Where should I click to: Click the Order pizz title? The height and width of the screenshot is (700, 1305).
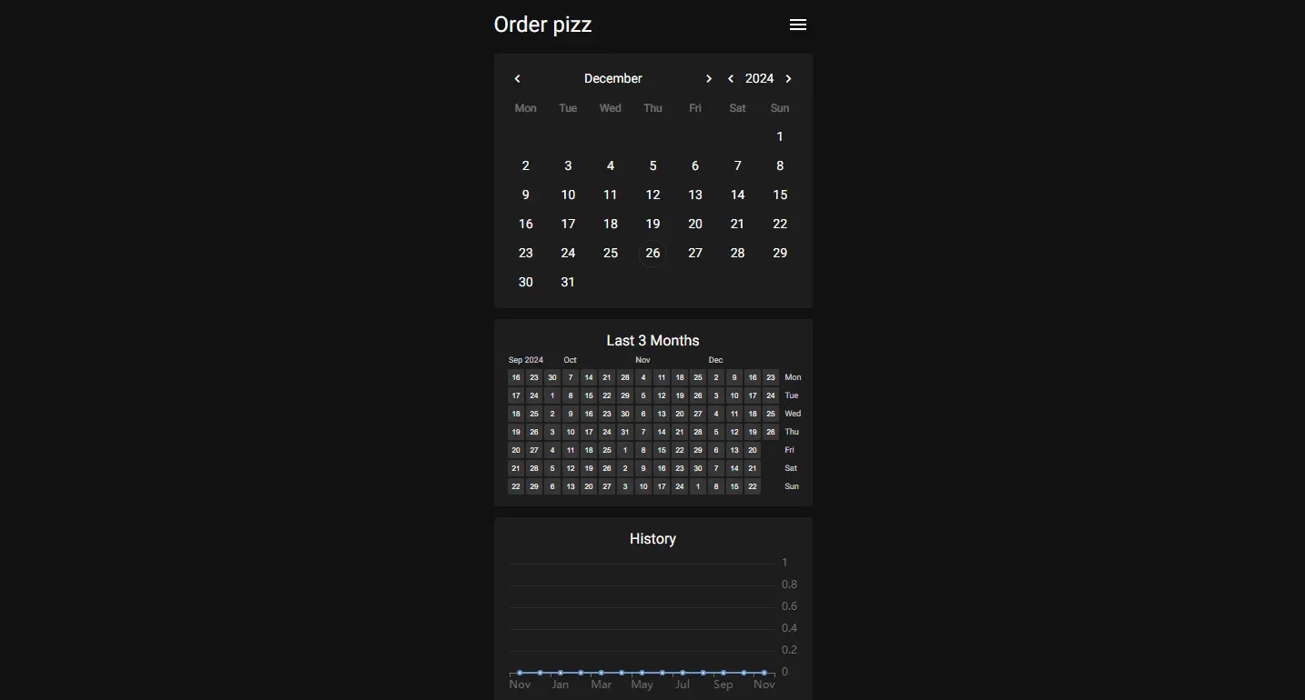coord(542,25)
